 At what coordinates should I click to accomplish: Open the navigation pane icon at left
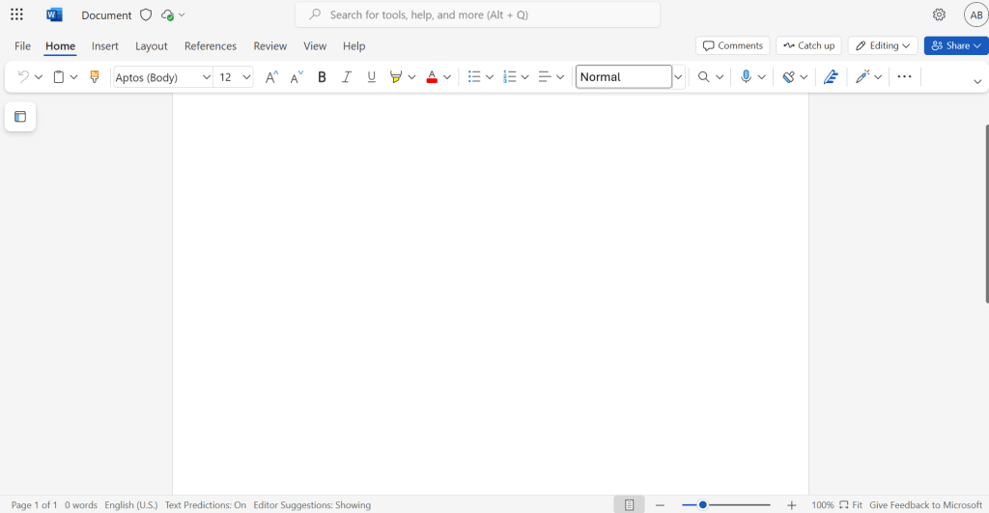(20, 117)
